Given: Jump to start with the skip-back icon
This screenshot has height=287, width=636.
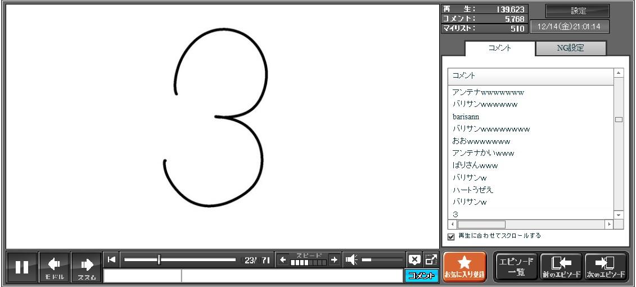Looking at the screenshot, I should pos(111,259).
